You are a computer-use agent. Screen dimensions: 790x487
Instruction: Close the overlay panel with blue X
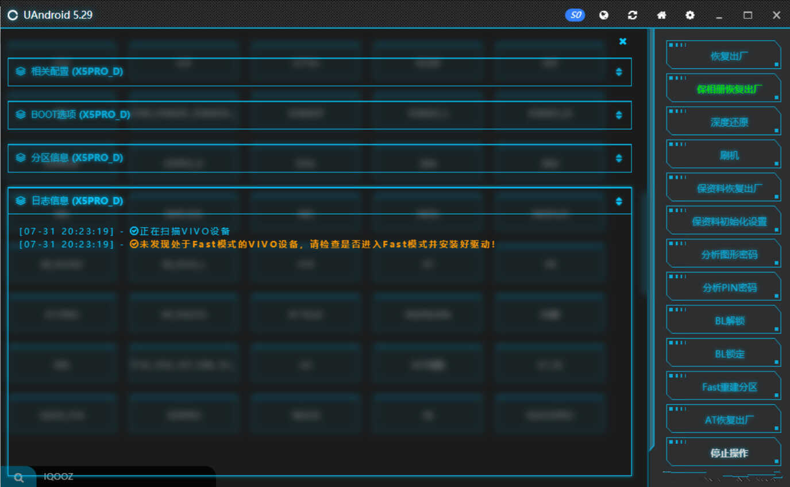click(623, 41)
